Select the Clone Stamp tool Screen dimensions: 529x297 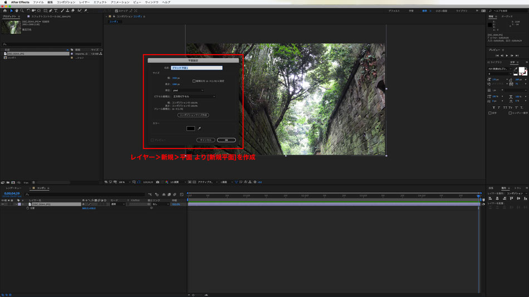(67, 11)
